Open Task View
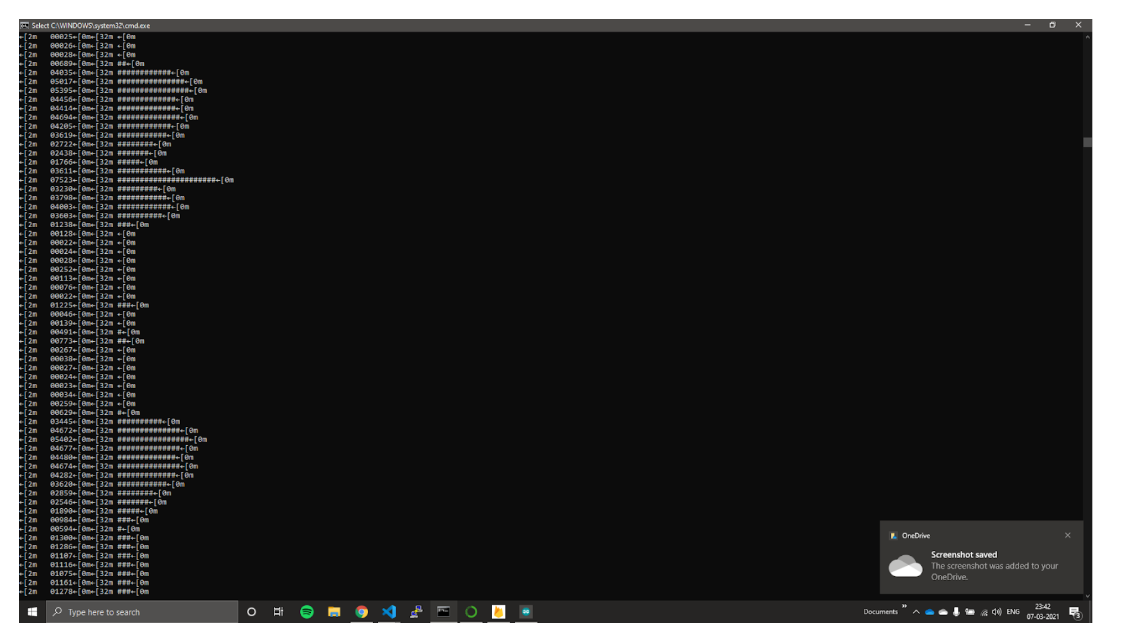 (278, 612)
